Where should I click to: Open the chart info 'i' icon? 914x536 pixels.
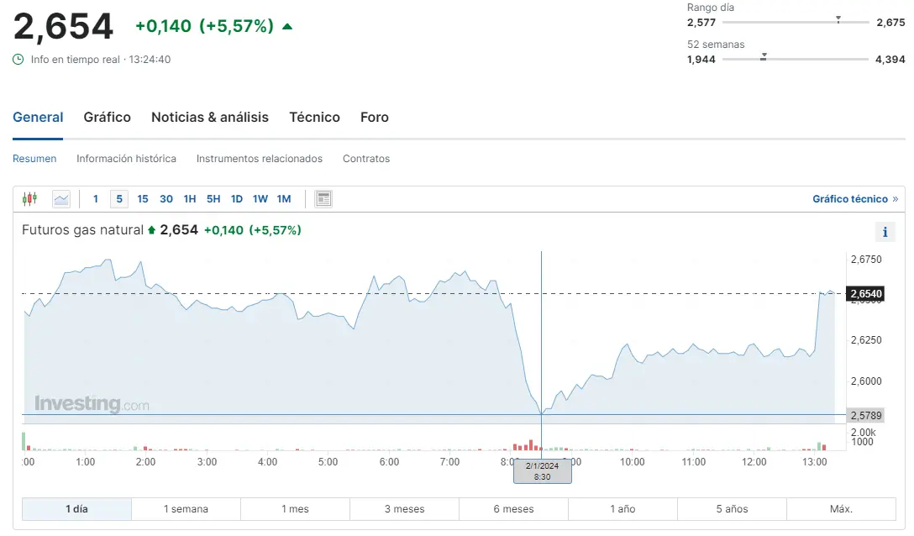[885, 232]
